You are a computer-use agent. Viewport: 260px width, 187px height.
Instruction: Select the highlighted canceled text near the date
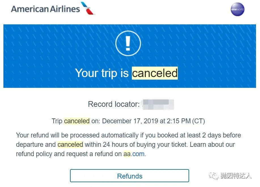[x=77, y=121]
